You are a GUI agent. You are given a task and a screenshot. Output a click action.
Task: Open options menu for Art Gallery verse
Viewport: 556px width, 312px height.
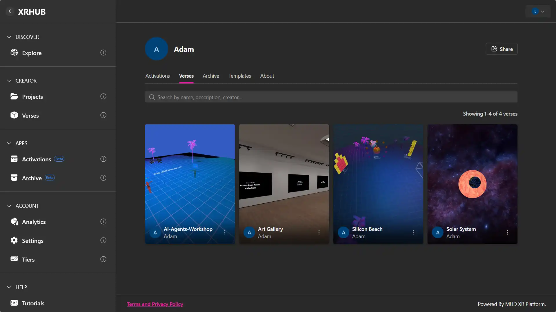pos(319,232)
